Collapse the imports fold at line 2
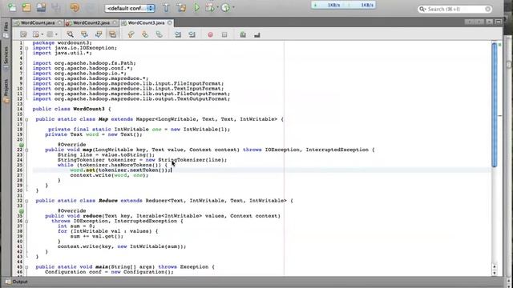The image size is (513, 288). point(26,48)
